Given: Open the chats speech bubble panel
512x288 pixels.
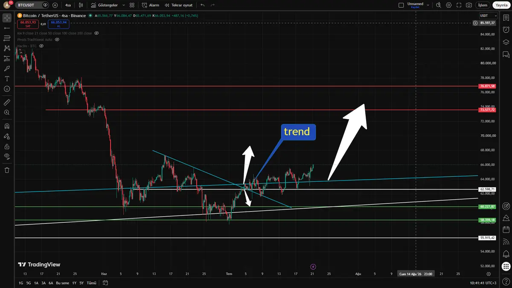Looking at the screenshot, I should click(506, 54).
